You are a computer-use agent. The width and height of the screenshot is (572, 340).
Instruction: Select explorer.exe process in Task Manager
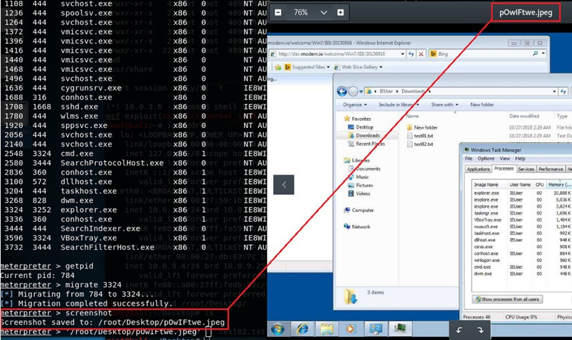pyautogui.click(x=522, y=193)
